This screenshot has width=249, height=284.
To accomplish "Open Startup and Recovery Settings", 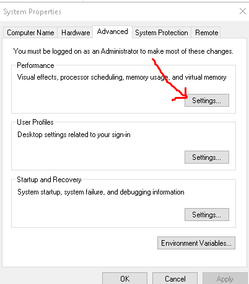I will click(x=207, y=215).
